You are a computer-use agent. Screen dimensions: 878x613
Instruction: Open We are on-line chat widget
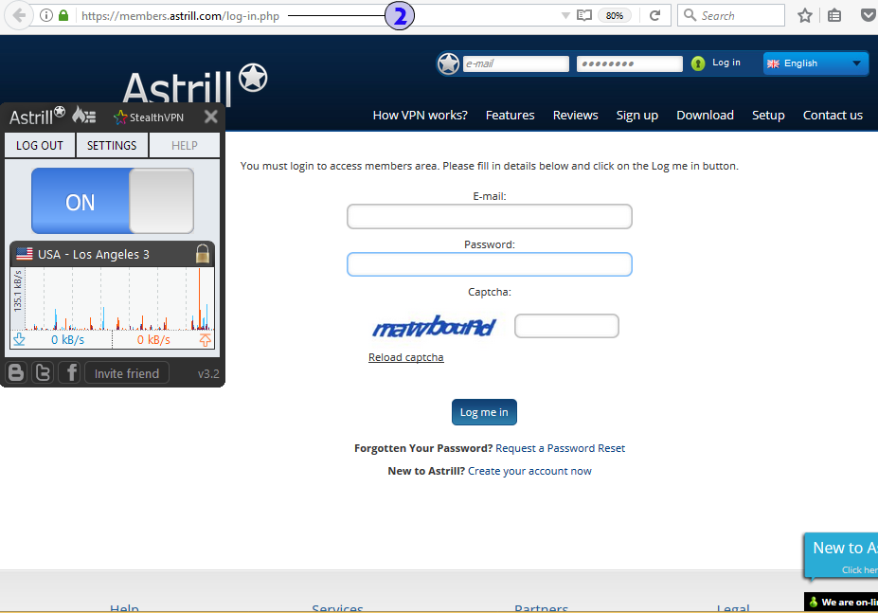pos(841,602)
